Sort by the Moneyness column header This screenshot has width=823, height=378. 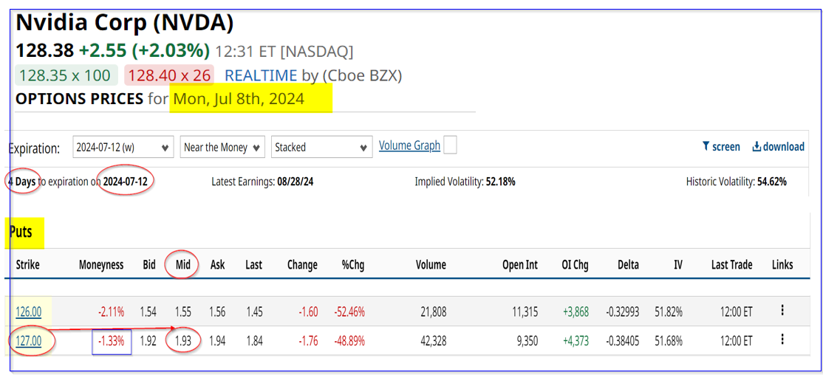[101, 264]
